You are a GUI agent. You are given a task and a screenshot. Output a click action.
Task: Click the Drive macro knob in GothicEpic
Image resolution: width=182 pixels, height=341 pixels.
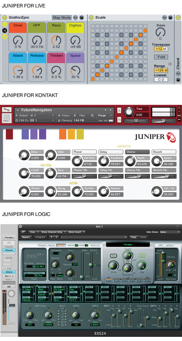click(x=18, y=41)
